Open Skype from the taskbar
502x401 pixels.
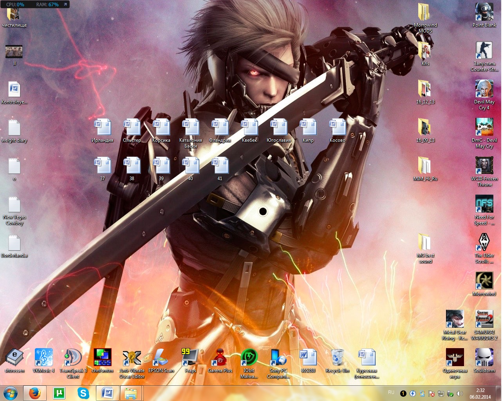(x=83, y=393)
